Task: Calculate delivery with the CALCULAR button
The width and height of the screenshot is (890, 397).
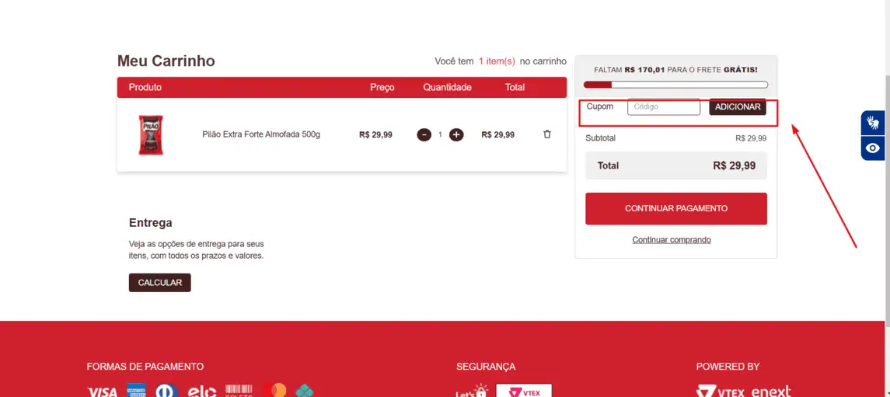Action: [x=160, y=283]
